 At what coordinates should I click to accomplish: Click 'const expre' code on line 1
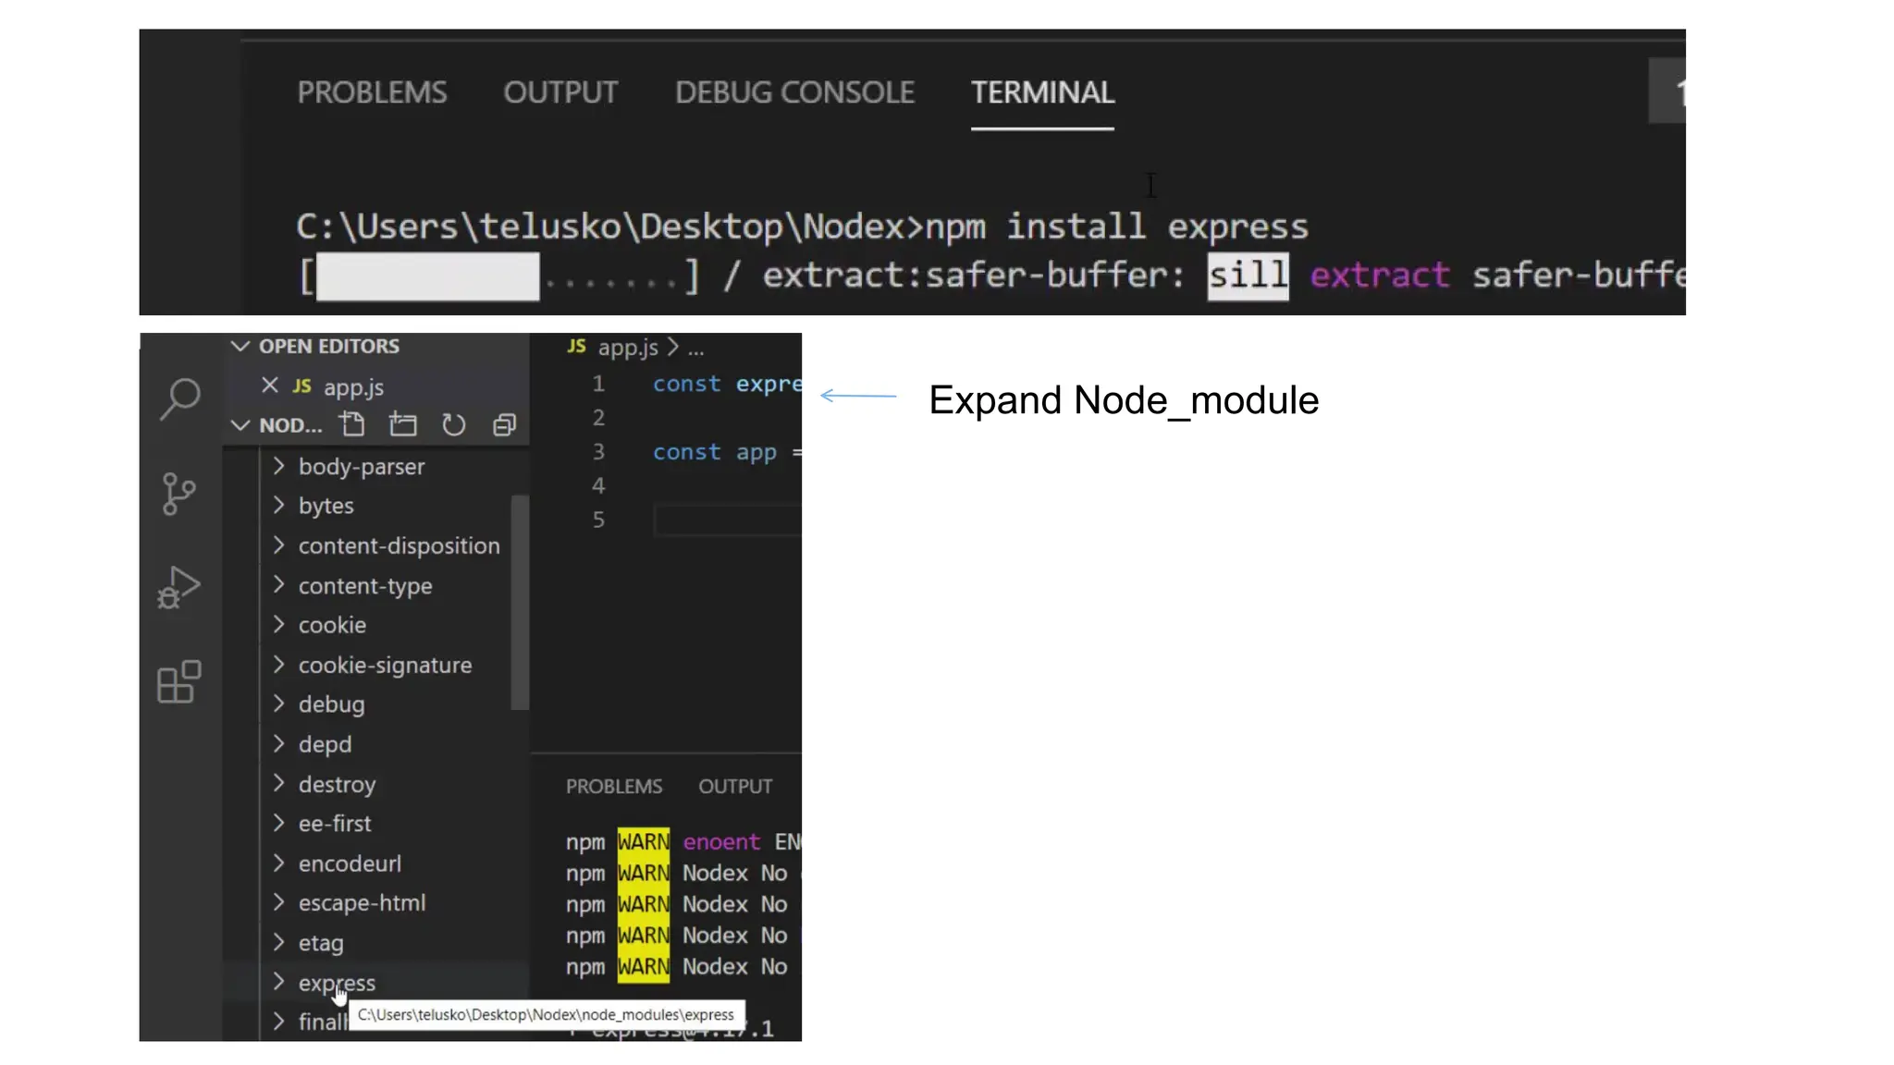point(727,384)
